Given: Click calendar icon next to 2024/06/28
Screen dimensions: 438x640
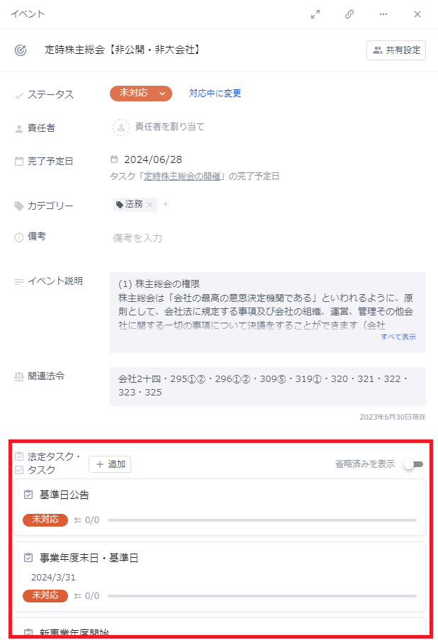Looking at the screenshot, I should click(114, 159).
